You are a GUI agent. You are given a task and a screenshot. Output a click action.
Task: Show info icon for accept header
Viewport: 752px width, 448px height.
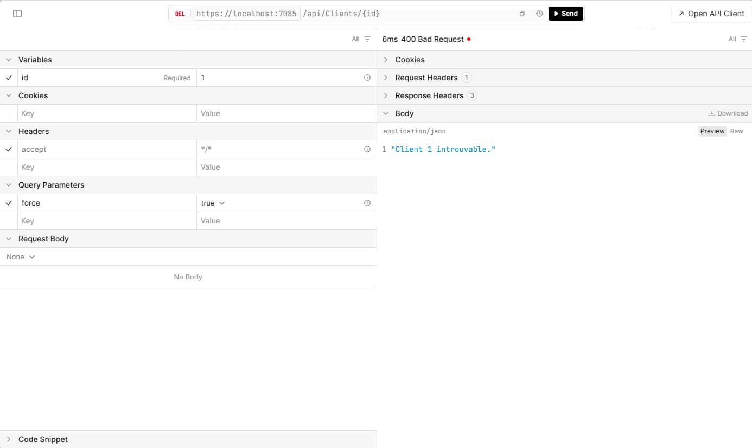367,149
